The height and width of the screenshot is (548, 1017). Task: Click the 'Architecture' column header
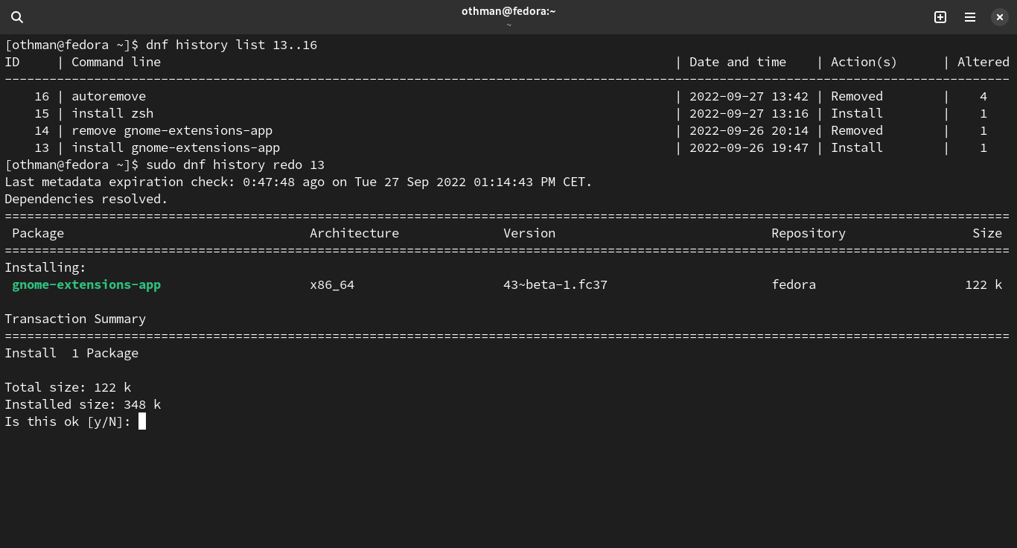[354, 234]
